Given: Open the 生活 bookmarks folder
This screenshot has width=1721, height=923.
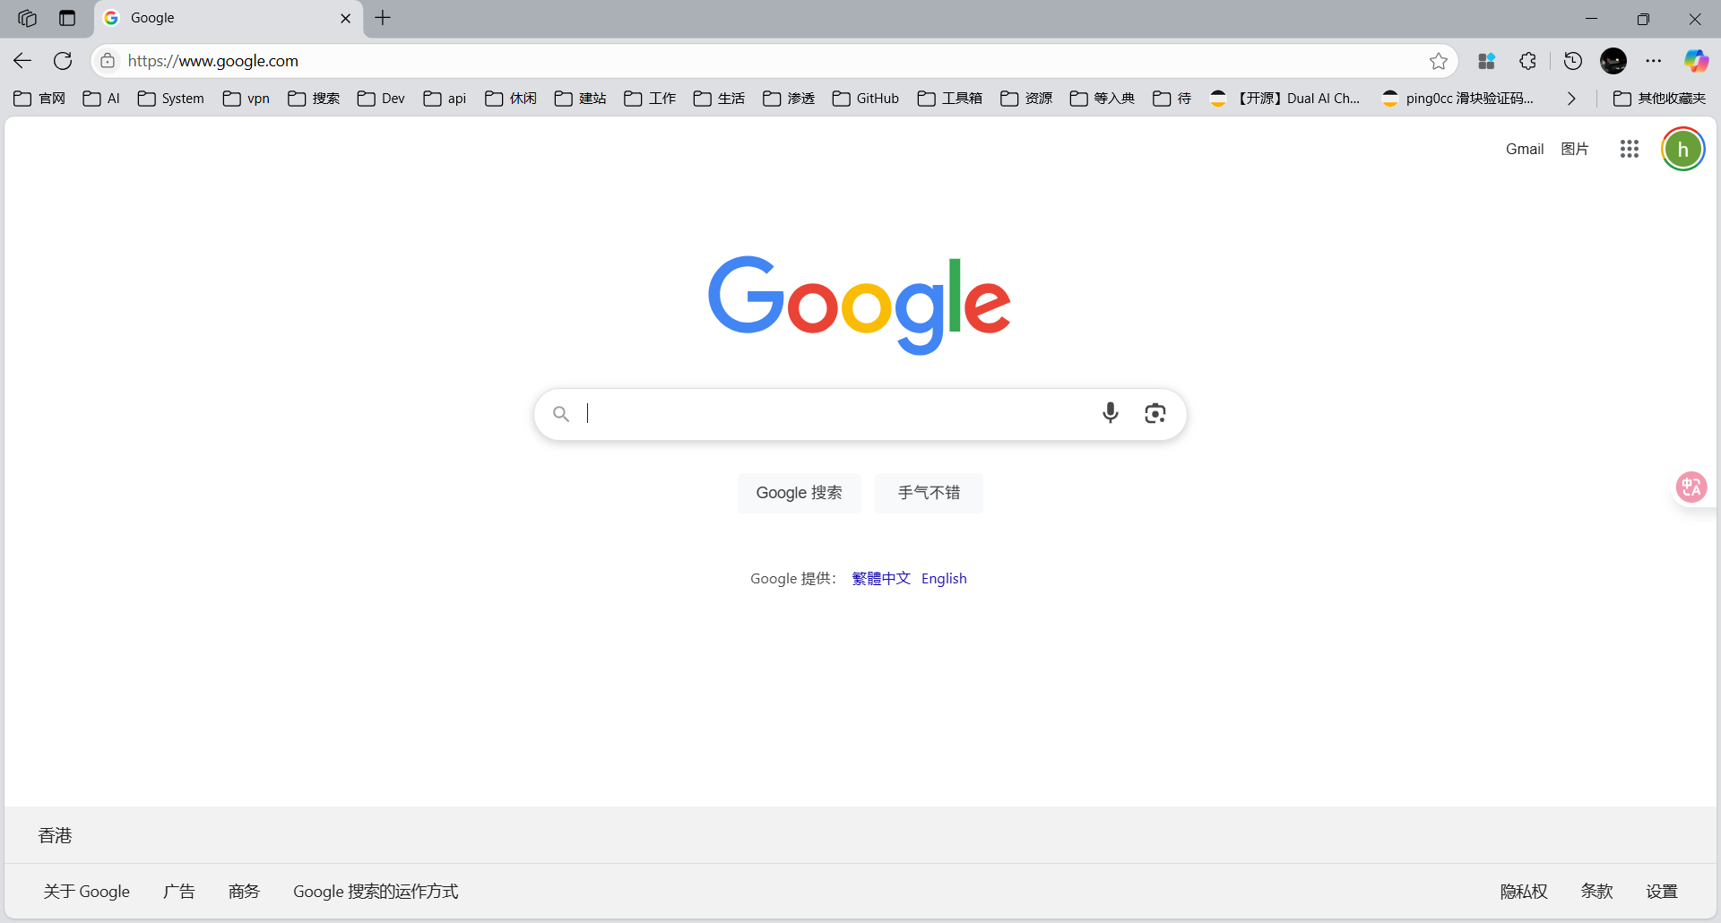Looking at the screenshot, I should click(x=719, y=99).
